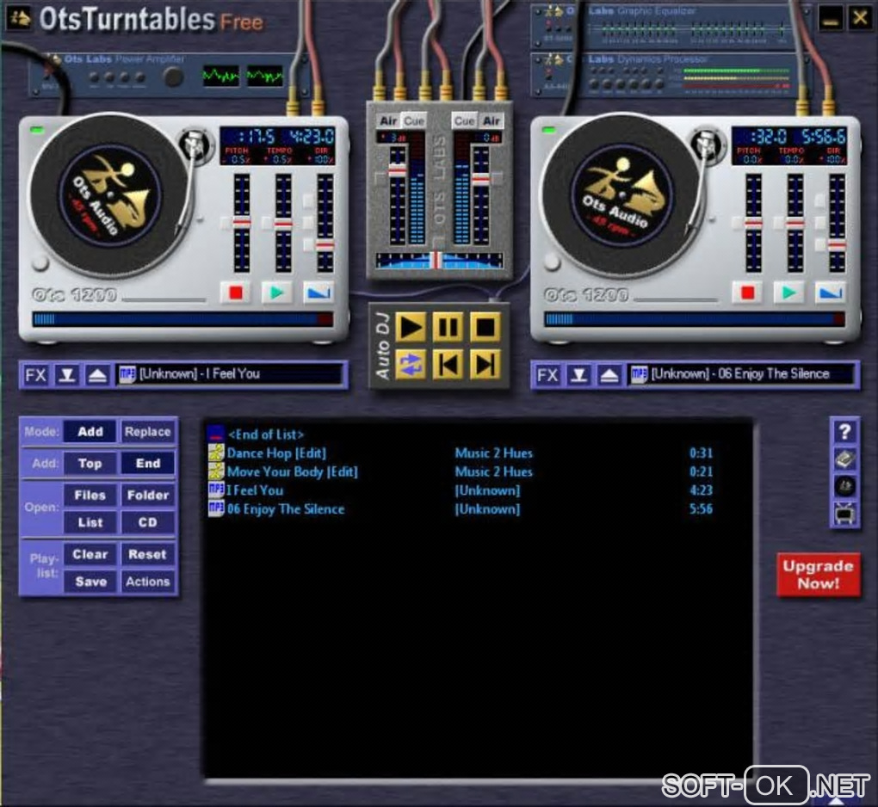Stop the left deck with red button
The image size is (878, 807).
[x=235, y=293]
